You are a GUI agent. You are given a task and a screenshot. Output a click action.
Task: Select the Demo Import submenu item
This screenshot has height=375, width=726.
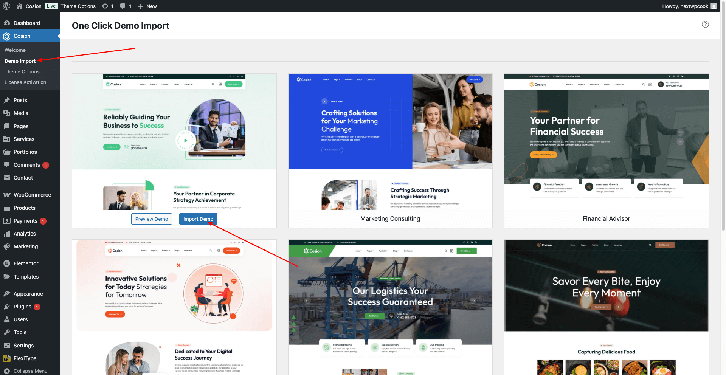[x=20, y=61]
